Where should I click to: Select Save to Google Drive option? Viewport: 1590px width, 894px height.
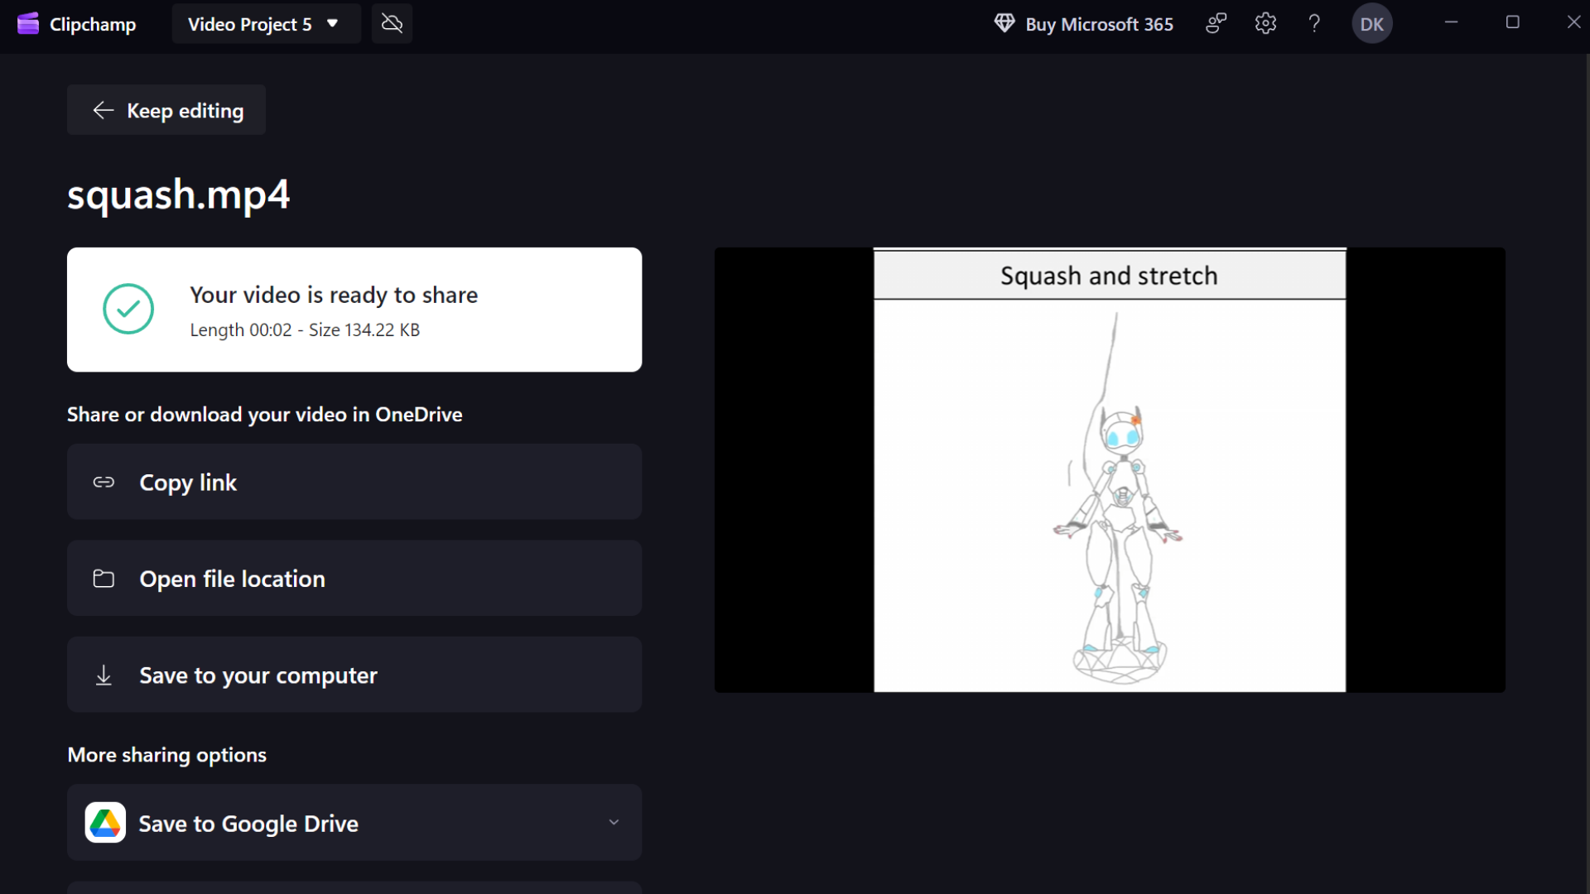tap(248, 824)
